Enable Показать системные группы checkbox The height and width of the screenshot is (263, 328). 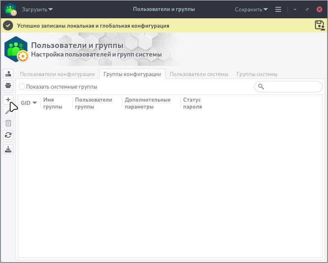pos(22,87)
